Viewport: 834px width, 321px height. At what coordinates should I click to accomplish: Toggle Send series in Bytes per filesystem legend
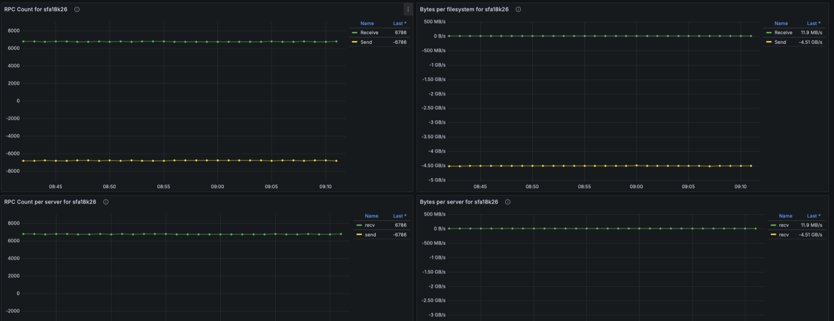pos(780,42)
